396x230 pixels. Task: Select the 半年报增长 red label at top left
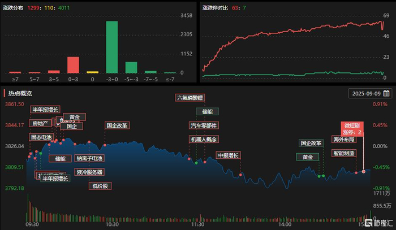(x=45, y=110)
